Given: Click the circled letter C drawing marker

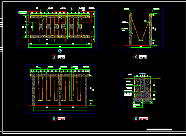Looking at the screenshot, I should (x=136, y=57).
